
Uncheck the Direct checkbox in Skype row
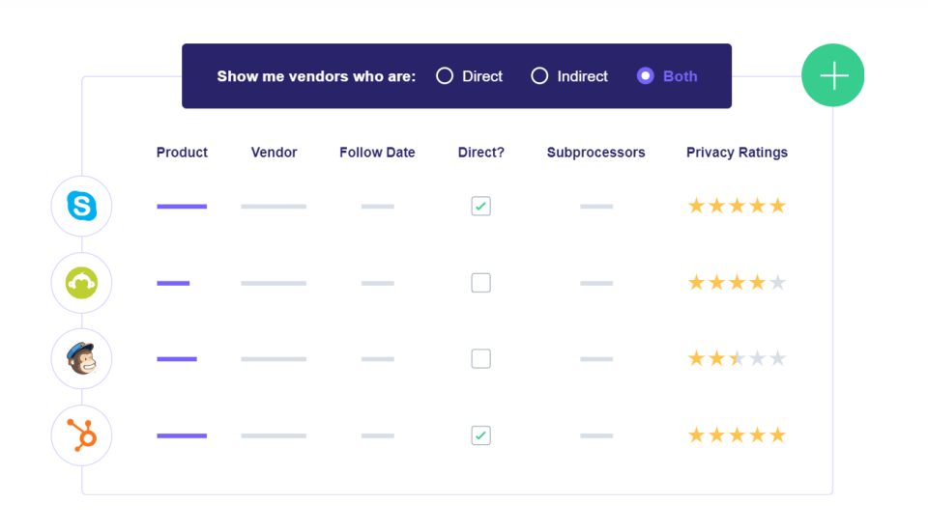point(480,207)
